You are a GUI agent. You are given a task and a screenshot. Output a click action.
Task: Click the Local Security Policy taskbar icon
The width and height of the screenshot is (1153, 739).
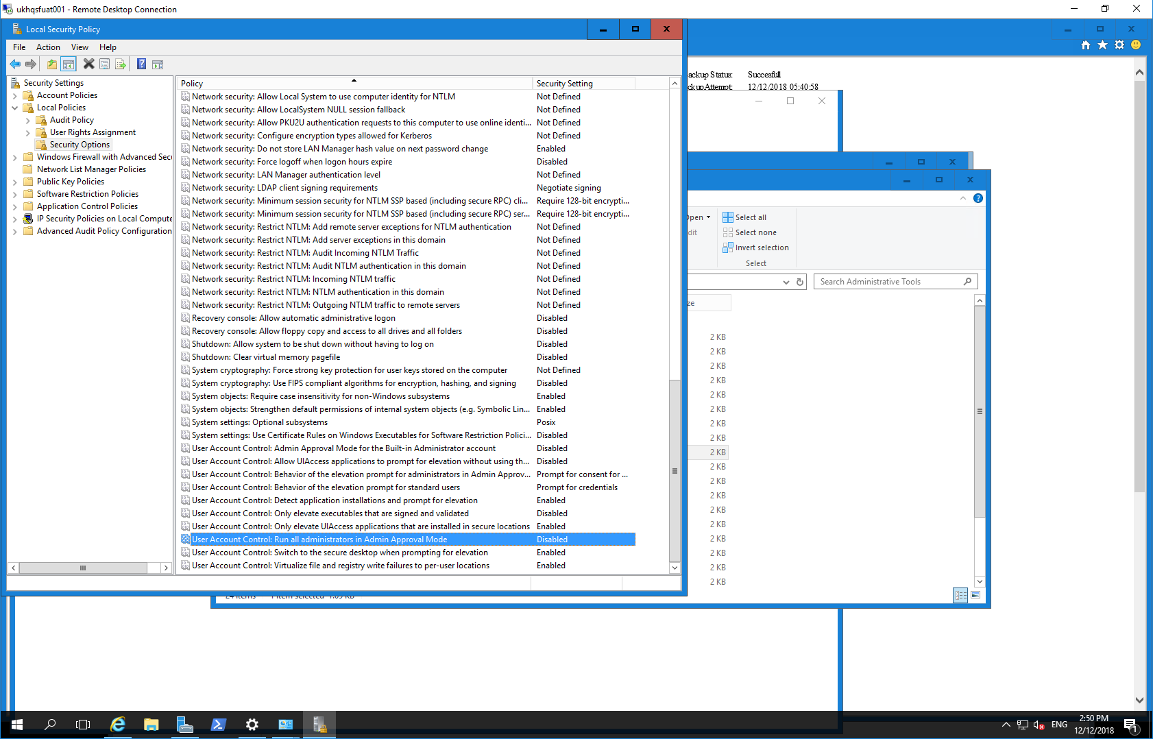click(319, 725)
